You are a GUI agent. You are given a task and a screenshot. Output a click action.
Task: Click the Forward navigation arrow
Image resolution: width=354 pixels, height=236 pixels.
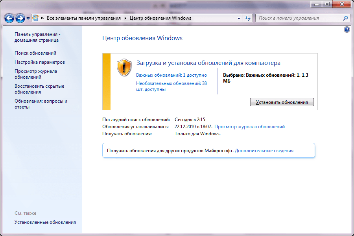point(20,18)
